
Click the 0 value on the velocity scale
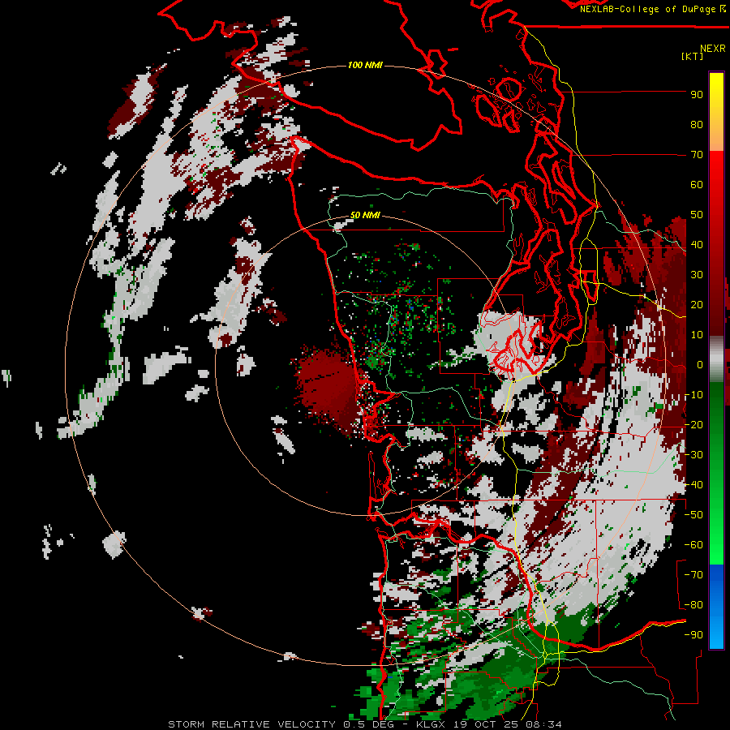[699, 365]
